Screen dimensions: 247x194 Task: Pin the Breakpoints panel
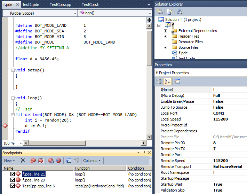[144, 153]
